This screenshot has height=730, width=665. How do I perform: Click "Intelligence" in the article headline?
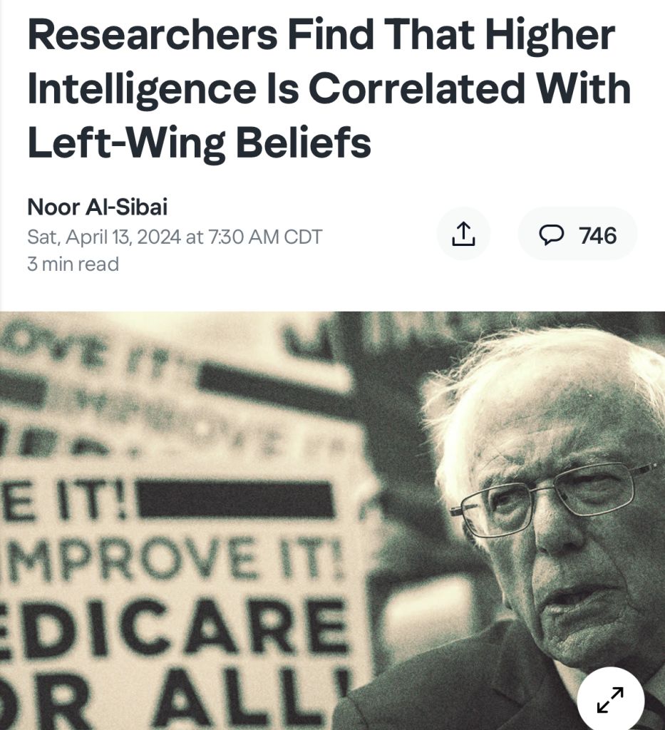tap(141, 88)
